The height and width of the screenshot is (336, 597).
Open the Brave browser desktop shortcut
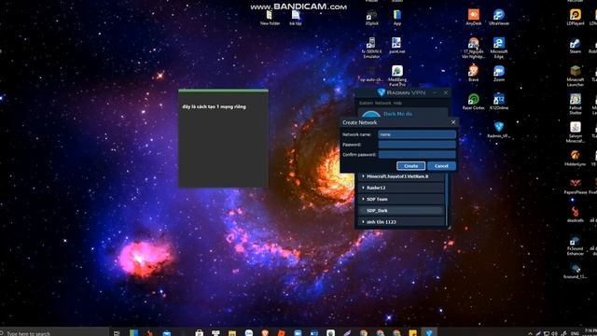(474, 74)
